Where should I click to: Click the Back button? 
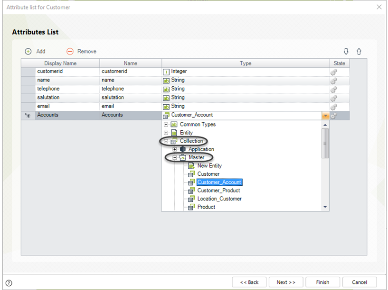click(249, 282)
